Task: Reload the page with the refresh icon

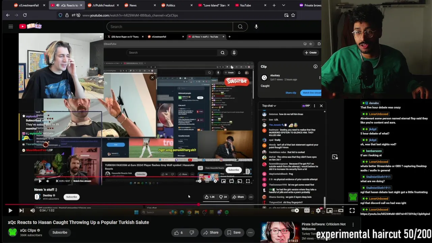Action: point(25,15)
